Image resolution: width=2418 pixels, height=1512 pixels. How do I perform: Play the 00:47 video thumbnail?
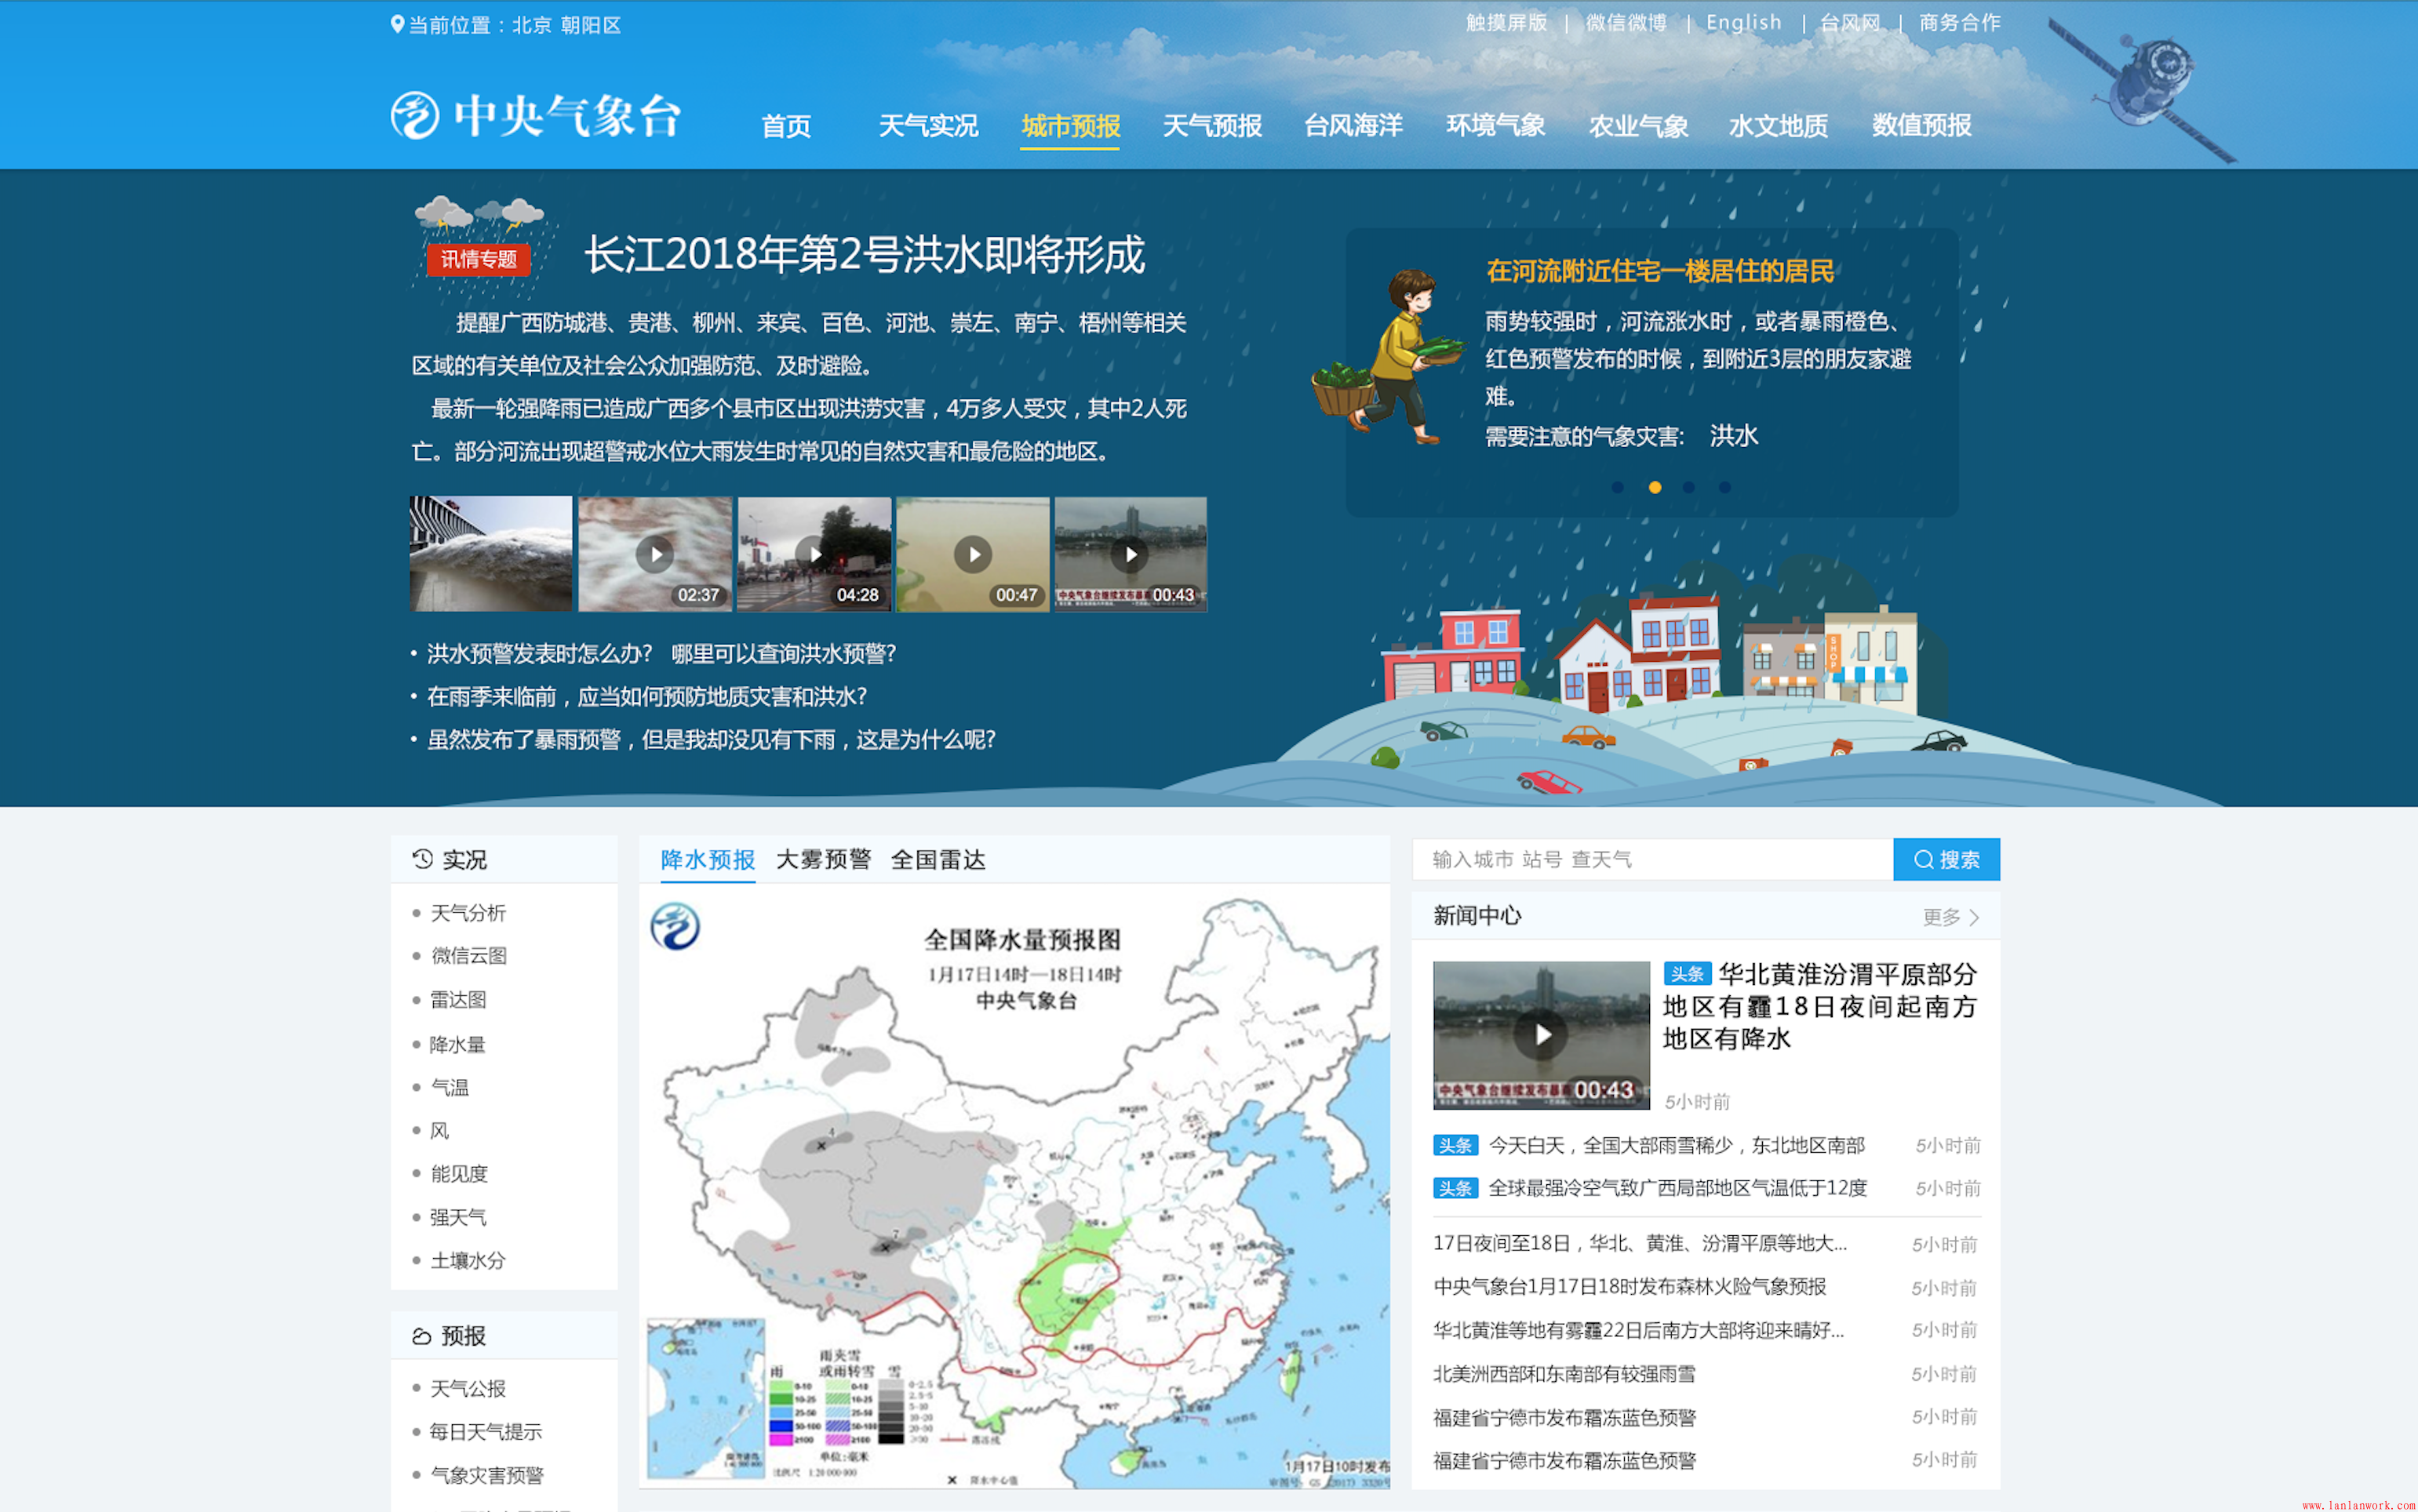pyautogui.click(x=972, y=554)
